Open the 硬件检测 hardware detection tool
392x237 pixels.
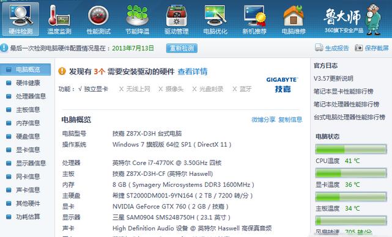click(21, 20)
